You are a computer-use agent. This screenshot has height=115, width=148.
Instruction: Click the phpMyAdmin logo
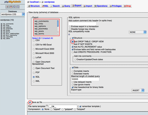pyautogui.click(x=13, y=2)
